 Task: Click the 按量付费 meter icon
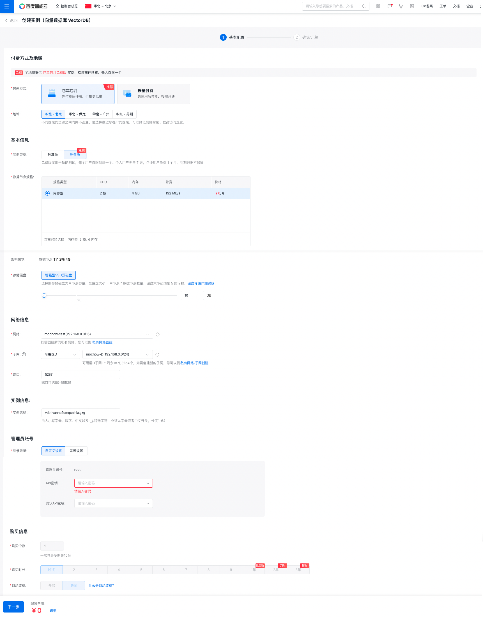[128, 93]
